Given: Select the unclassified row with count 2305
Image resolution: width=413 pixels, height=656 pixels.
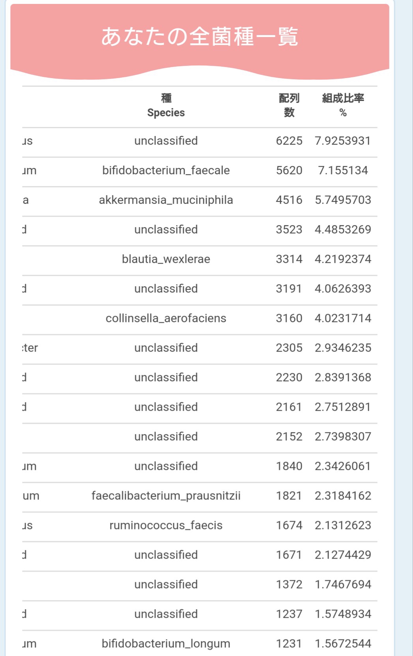Looking at the screenshot, I should [200, 348].
